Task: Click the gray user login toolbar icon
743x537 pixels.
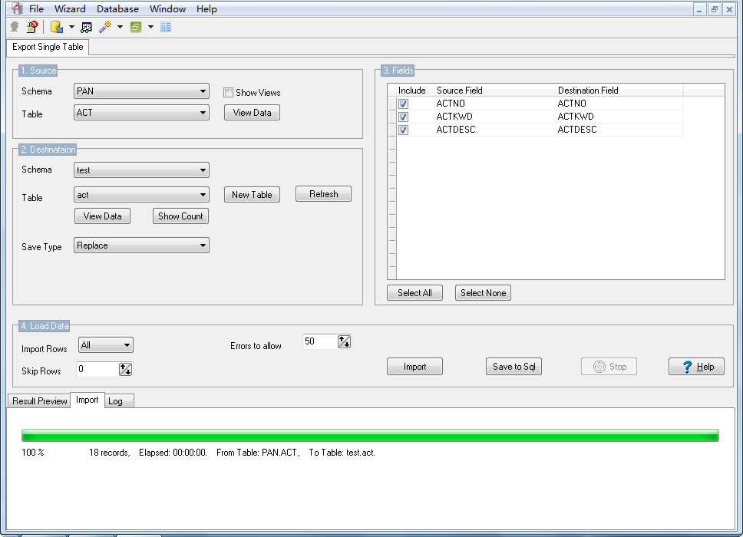Action: [15, 27]
